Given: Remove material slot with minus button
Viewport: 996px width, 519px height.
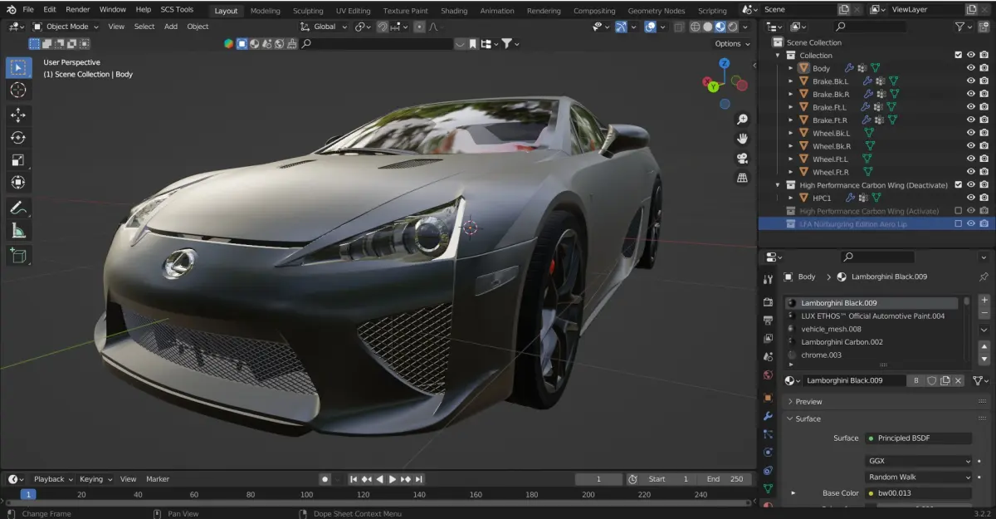Looking at the screenshot, I should pos(984,314).
